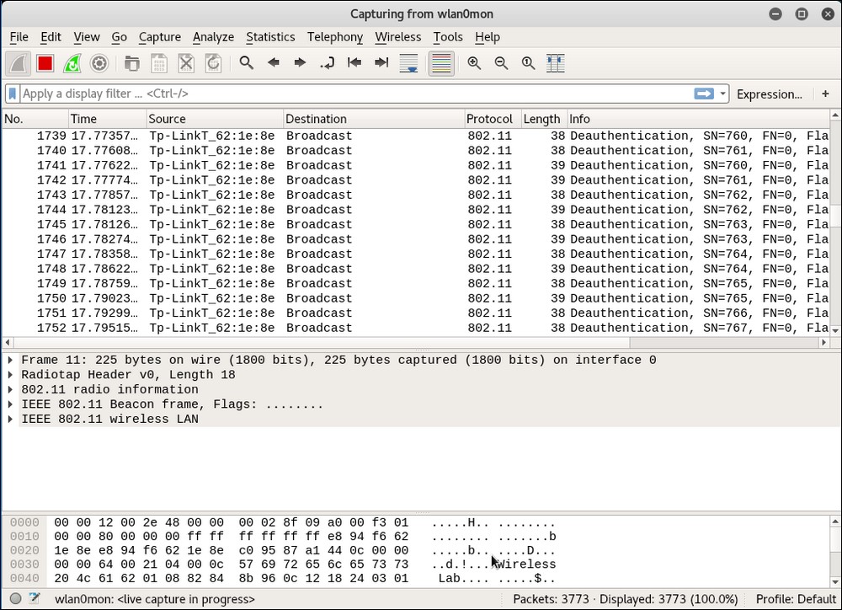Expand the IEEE 802.11 wireless LAN section
The width and height of the screenshot is (842, 610).
(10, 419)
